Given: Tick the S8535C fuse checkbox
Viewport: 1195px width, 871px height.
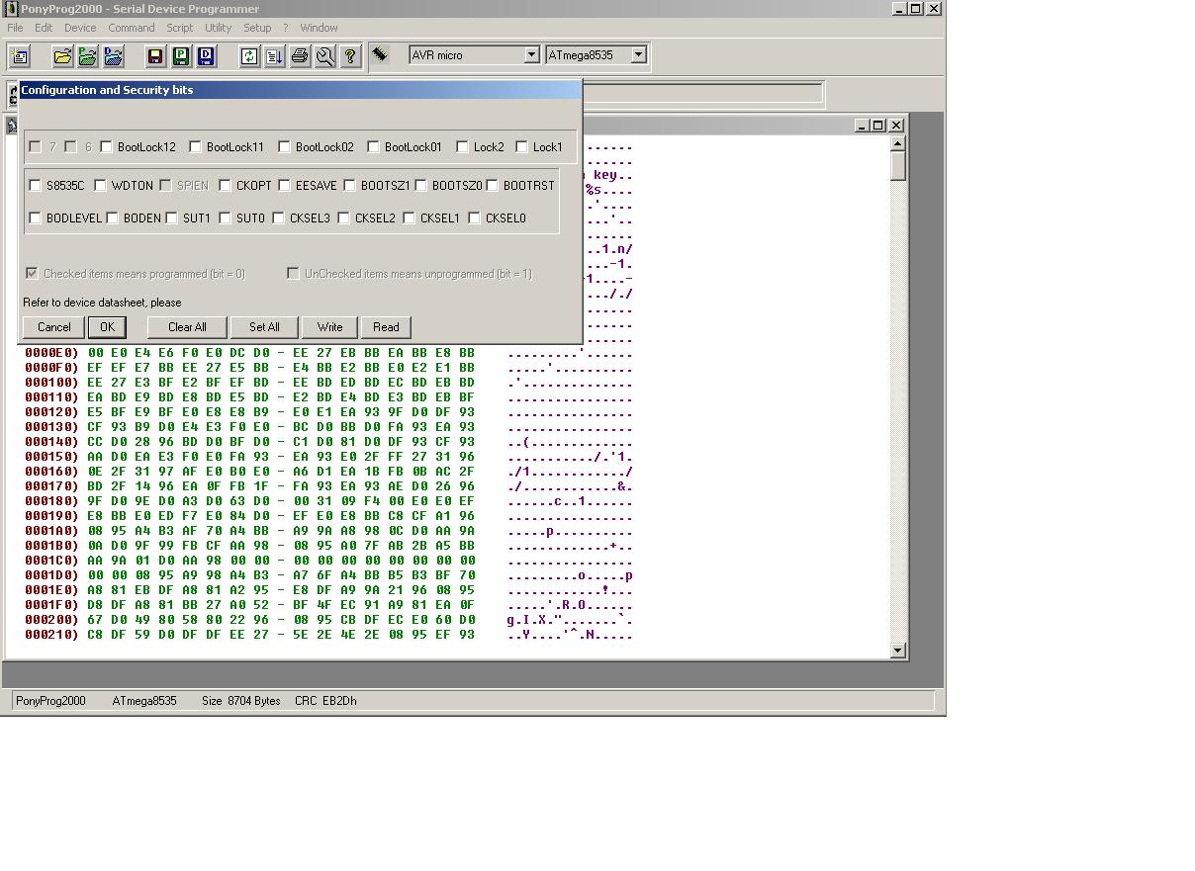Looking at the screenshot, I should point(35,185).
